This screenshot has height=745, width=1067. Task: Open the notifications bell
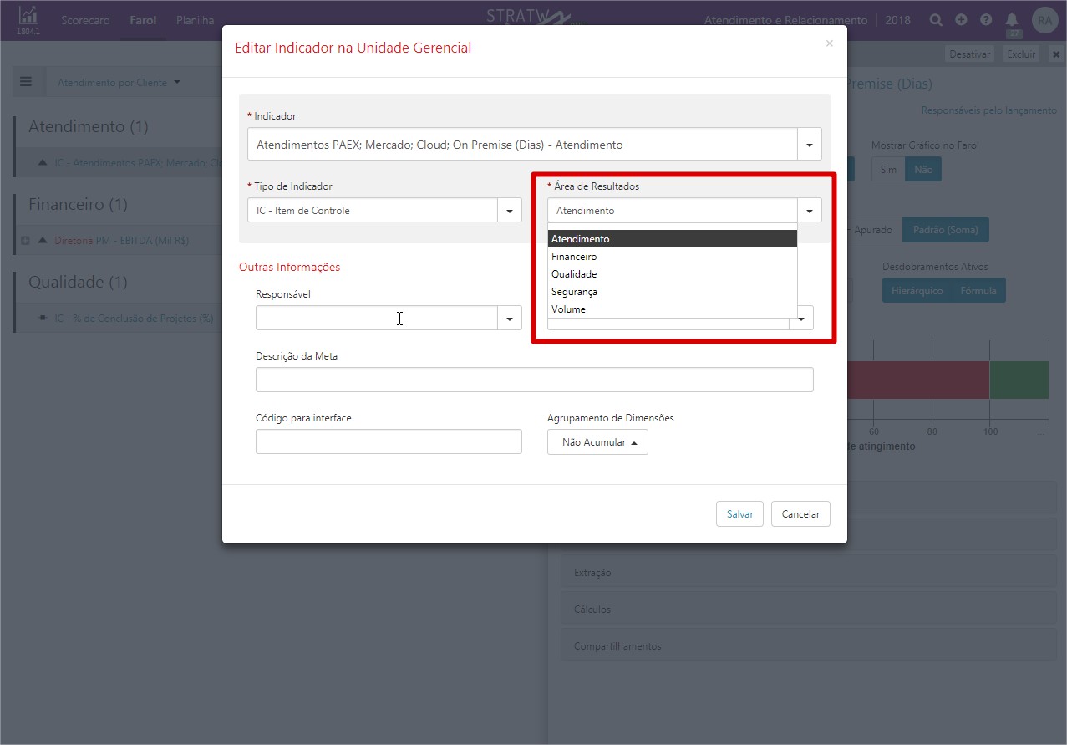click(1013, 20)
